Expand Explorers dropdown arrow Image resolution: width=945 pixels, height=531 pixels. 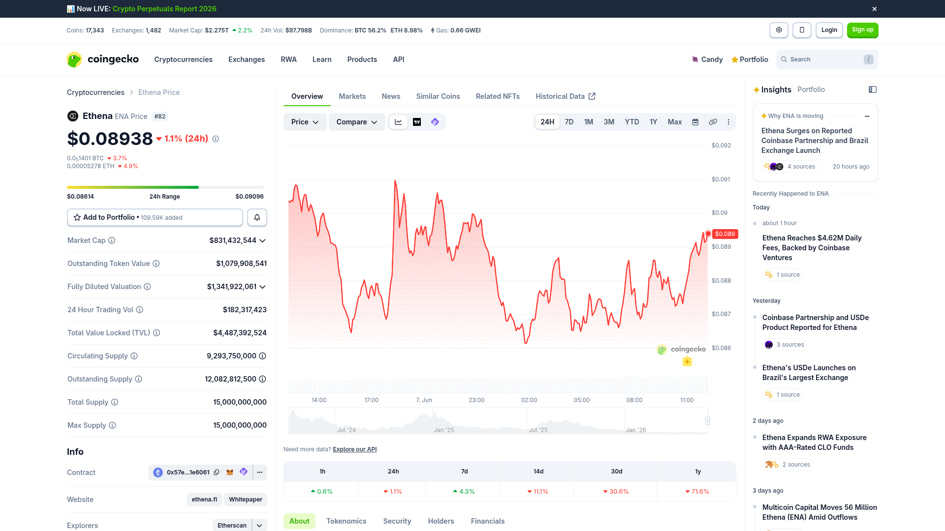(259, 526)
